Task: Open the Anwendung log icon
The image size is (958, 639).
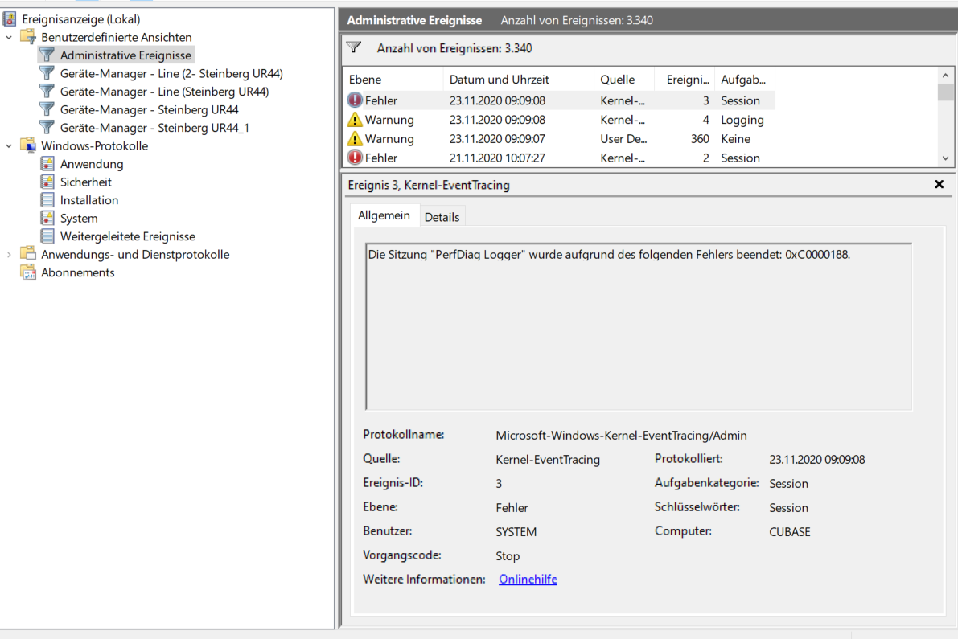Action: (x=47, y=164)
